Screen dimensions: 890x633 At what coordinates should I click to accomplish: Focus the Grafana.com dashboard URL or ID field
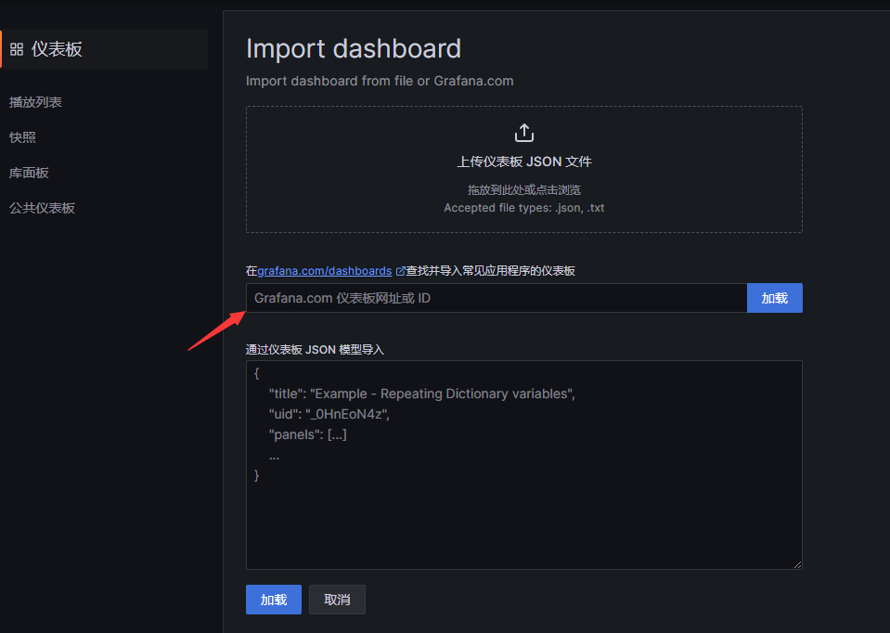pyautogui.click(x=497, y=298)
